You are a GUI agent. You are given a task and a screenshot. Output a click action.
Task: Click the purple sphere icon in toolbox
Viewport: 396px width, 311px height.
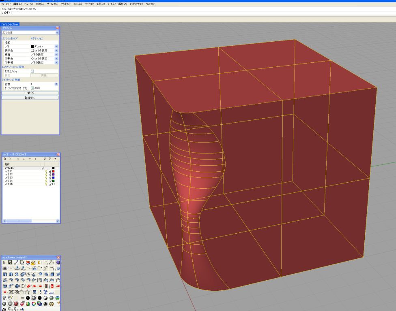(x=58, y=262)
